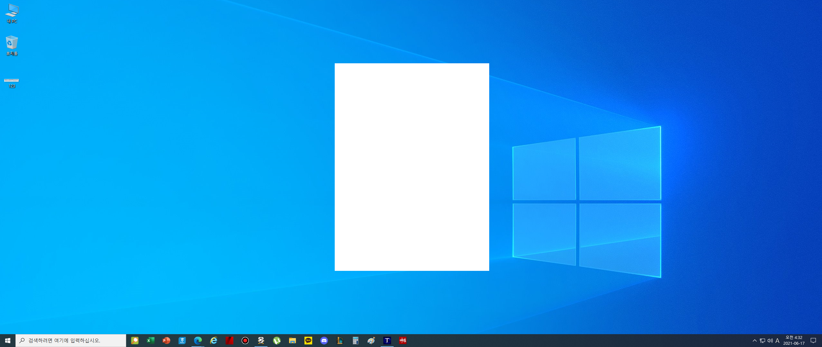Click the red record button icon
Viewport: 822px width, 347px height.
[x=245, y=341]
